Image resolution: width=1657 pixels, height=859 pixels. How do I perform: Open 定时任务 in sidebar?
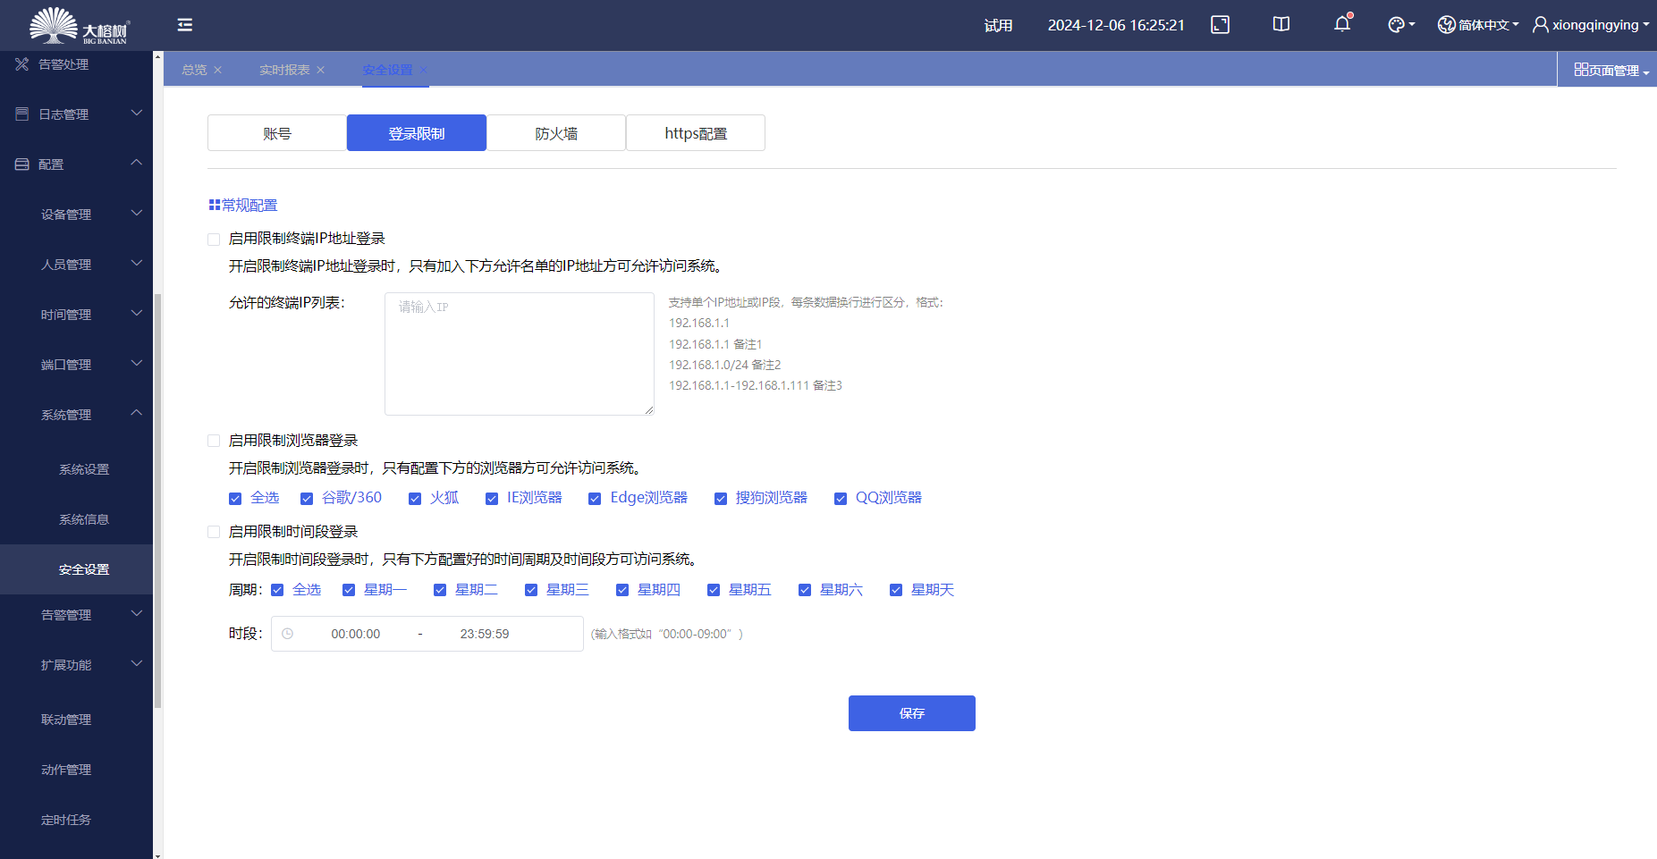pos(66,820)
